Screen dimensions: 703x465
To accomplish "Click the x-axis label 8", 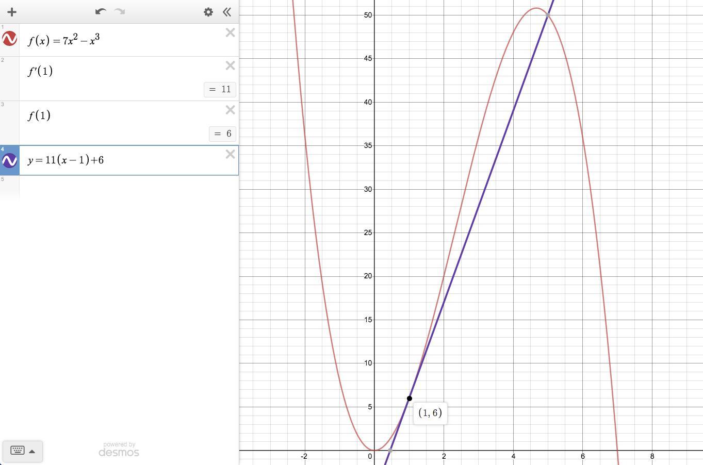I will point(652,456).
